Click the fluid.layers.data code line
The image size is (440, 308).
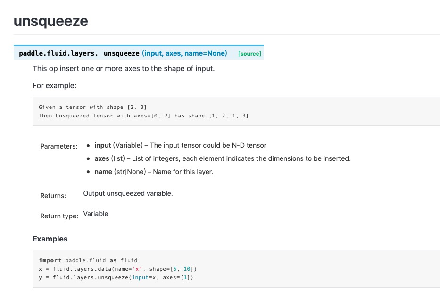coord(118,269)
